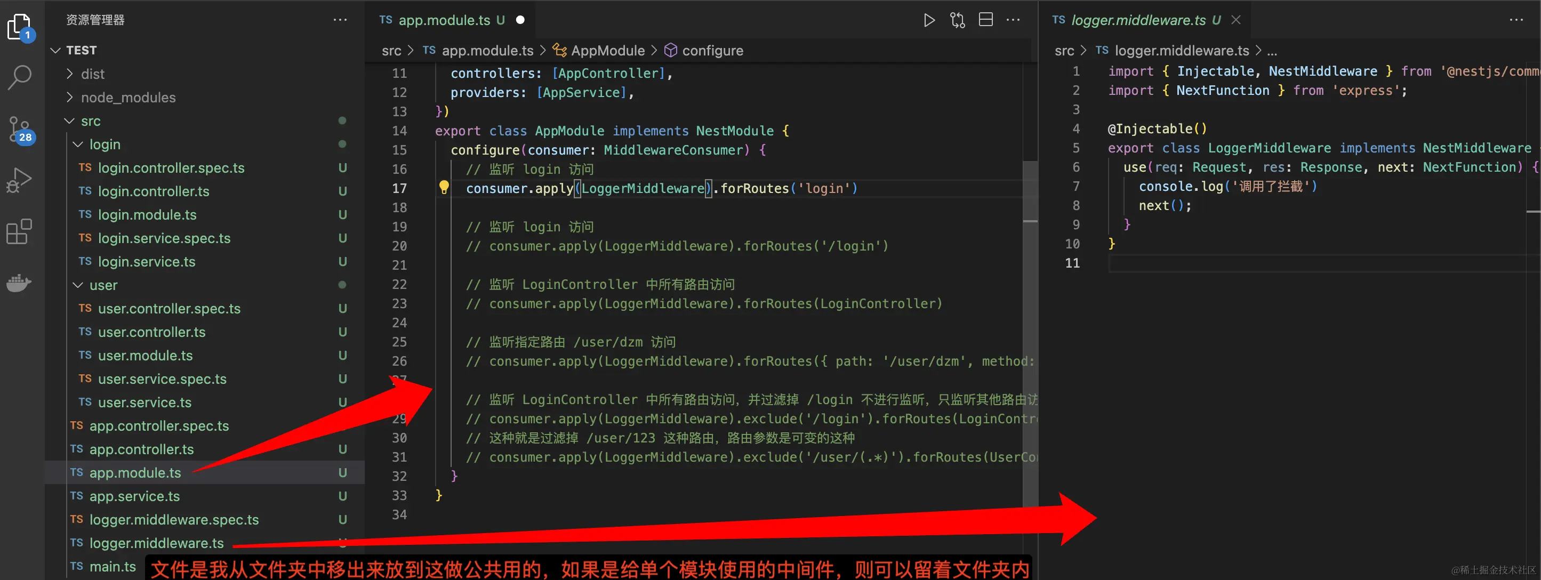Open the Explorer activity bar icon
The width and height of the screenshot is (1541, 580).
pyautogui.click(x=19, y=27)
